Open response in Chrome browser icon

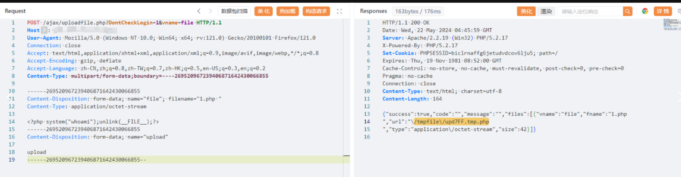[x=645, y=11]
